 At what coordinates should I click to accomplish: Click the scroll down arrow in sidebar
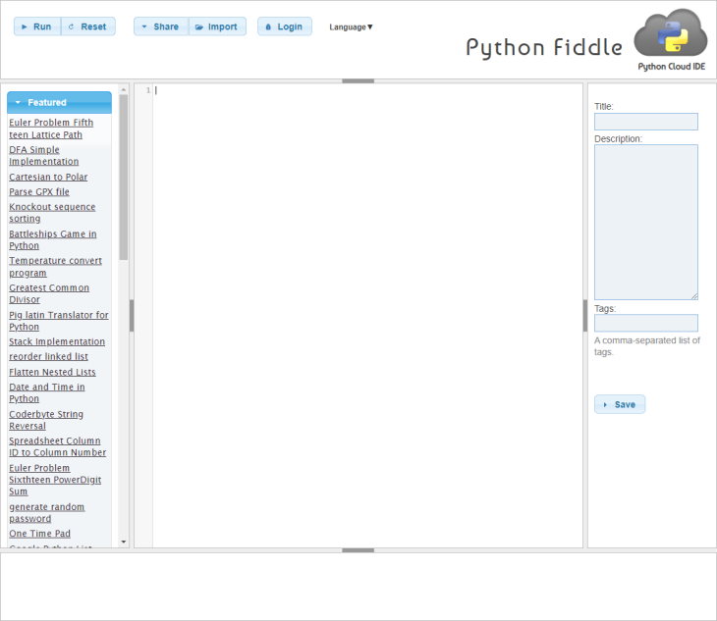click(x=124, y=541)
